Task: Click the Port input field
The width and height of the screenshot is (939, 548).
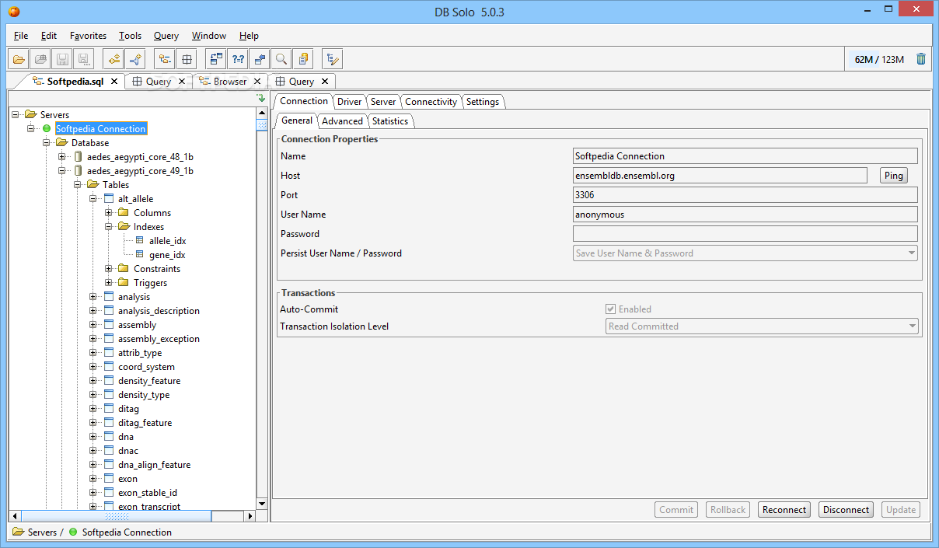Action: click(745, 195)
